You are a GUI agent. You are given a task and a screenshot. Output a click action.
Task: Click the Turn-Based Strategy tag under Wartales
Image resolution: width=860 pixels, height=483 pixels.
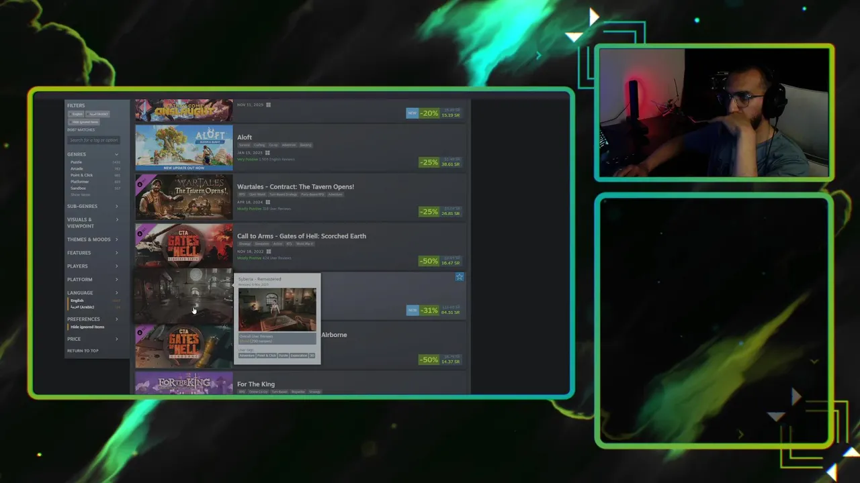[x=283, y=195]
